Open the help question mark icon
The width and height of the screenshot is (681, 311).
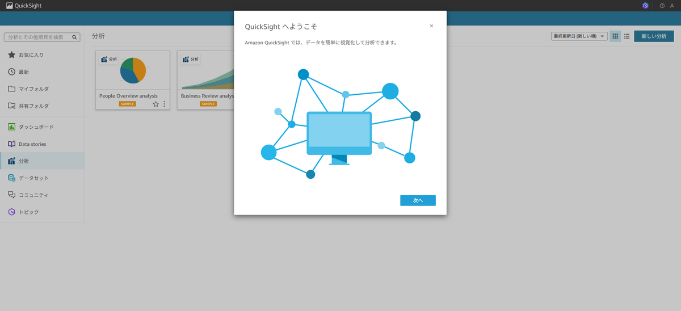coord(662,6)
